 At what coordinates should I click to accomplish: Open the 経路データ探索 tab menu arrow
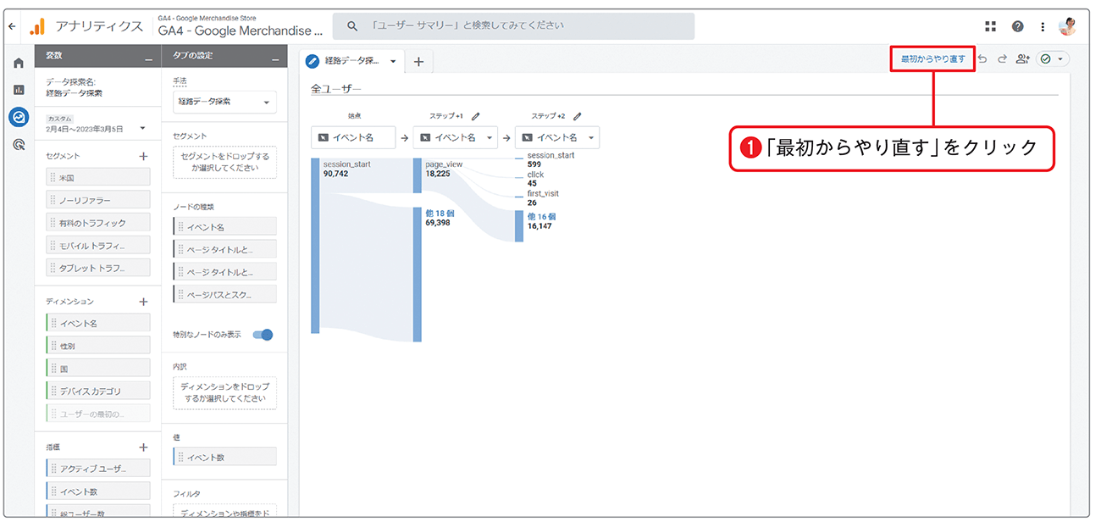click(393, 61)
